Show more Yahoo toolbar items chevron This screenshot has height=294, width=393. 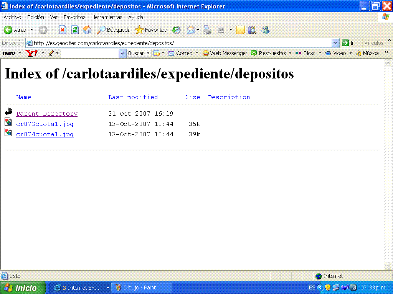(386, 52)
